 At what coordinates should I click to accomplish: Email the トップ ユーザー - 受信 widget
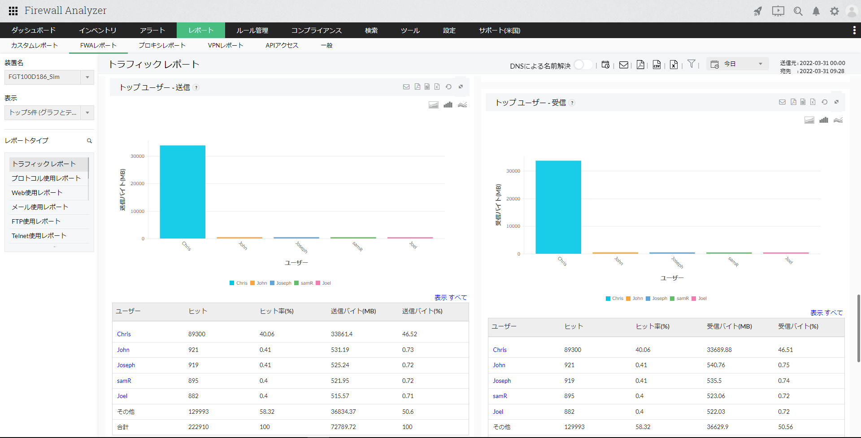[x=782, y=102]
